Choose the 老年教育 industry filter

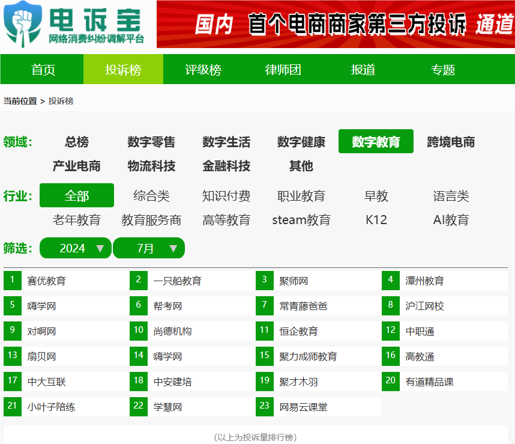(x=77, y=220)
